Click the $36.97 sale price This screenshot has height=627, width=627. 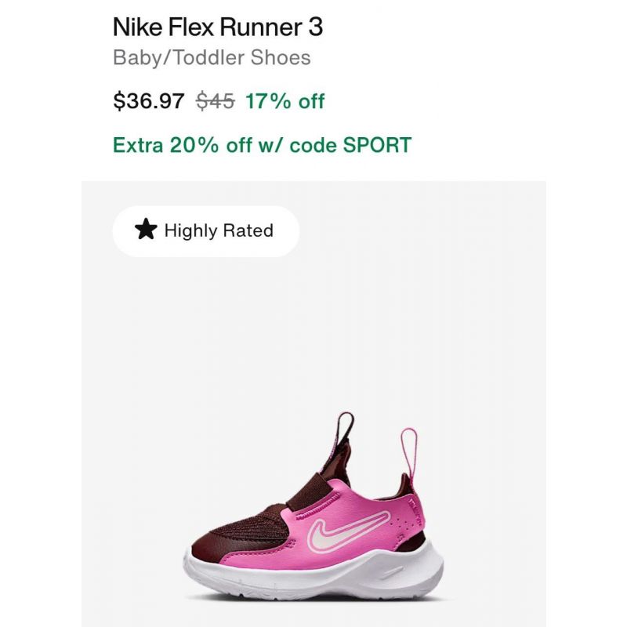tap(149, 101)
